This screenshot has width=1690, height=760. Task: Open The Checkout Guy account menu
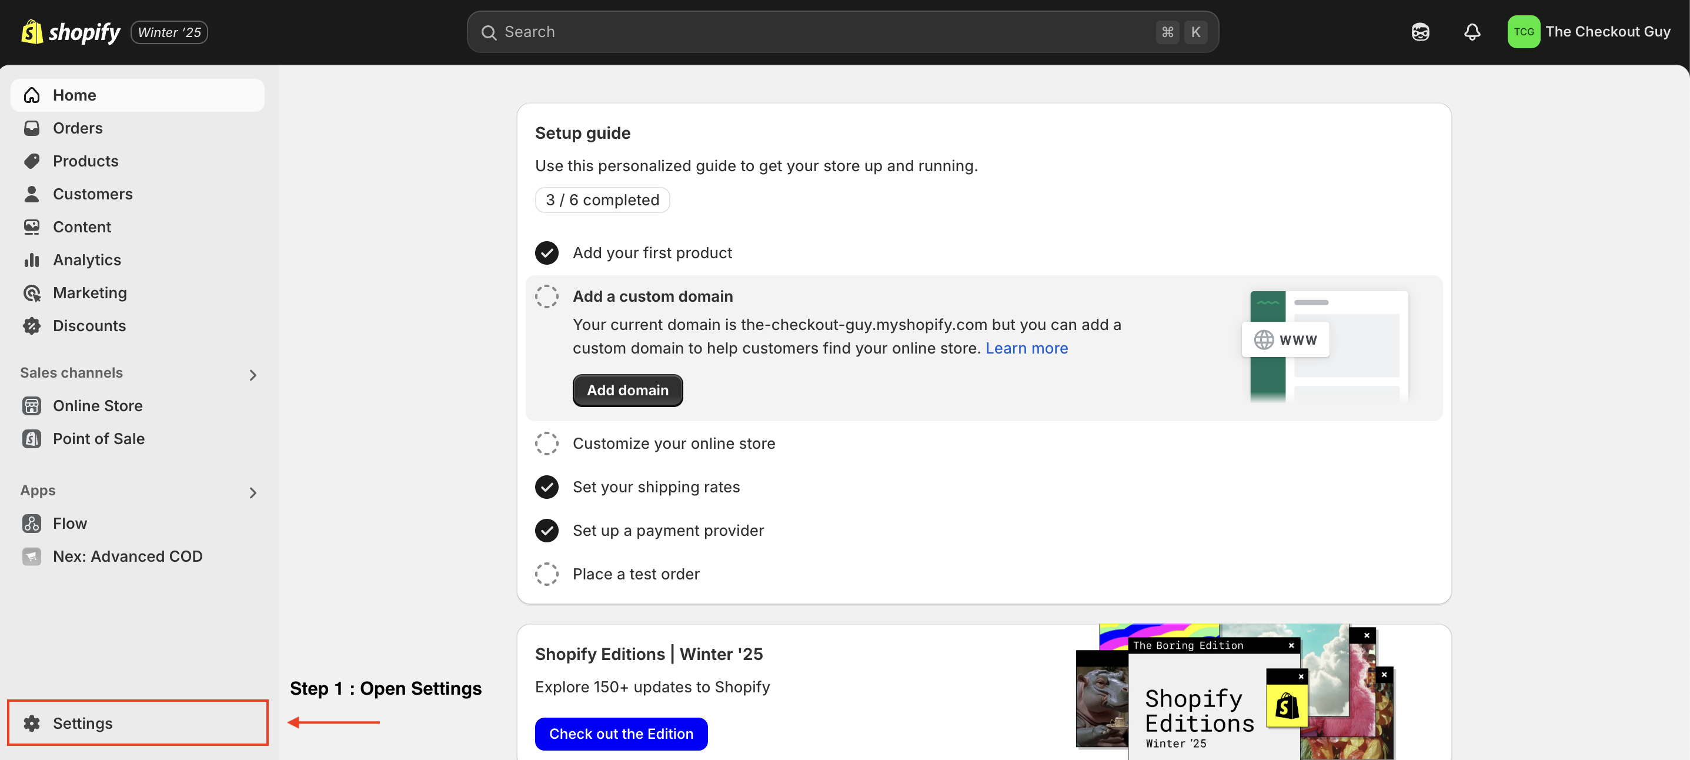pyautogui.click(x=1588, y=32)
